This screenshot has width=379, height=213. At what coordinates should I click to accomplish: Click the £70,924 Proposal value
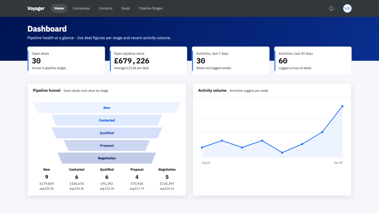tap(137, 184)
